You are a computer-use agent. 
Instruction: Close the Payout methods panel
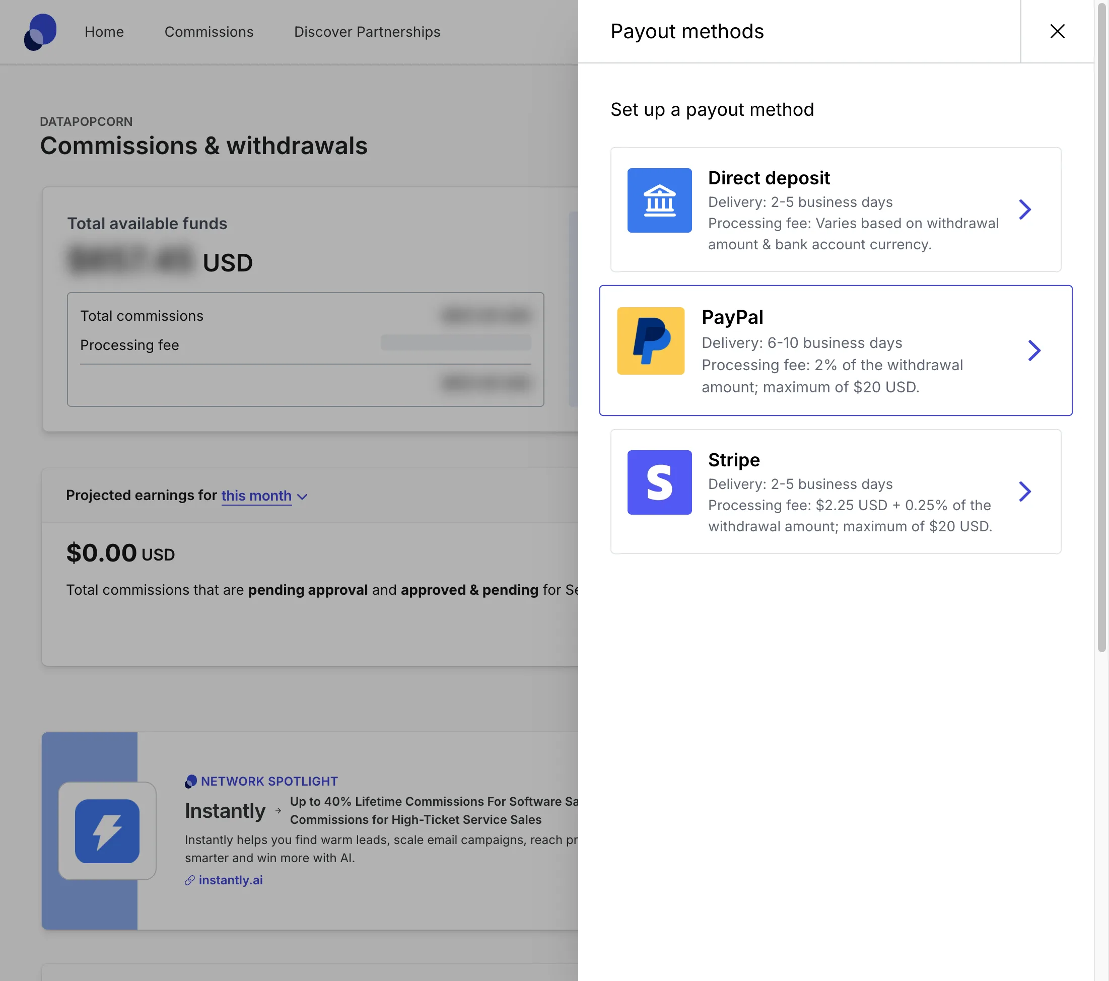1058,31
